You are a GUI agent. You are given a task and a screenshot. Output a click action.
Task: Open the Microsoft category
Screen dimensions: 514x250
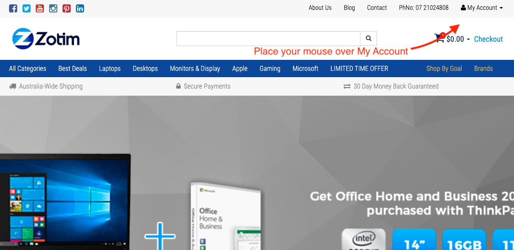click(x=305, y=69)
